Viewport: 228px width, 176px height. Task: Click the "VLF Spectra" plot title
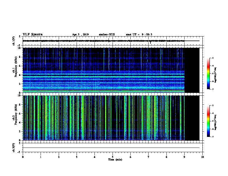pyautogui.click(x=33, y=35)
